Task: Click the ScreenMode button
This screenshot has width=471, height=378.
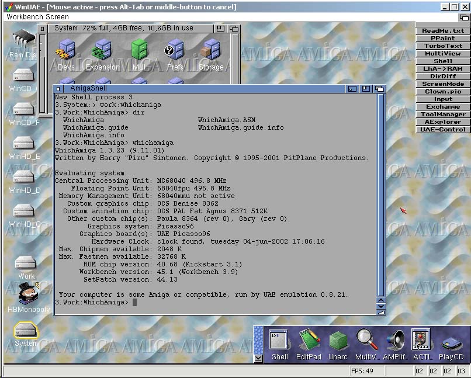Action: coord(443,84)
